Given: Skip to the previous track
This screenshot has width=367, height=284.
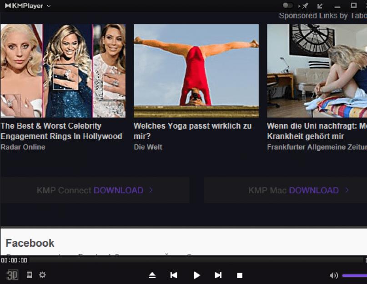Looking at the screenshot, I should (174, 275).
